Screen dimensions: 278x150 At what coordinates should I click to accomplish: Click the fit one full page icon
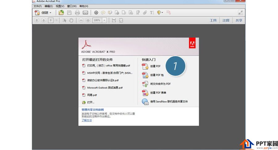[x=121, y=20]
